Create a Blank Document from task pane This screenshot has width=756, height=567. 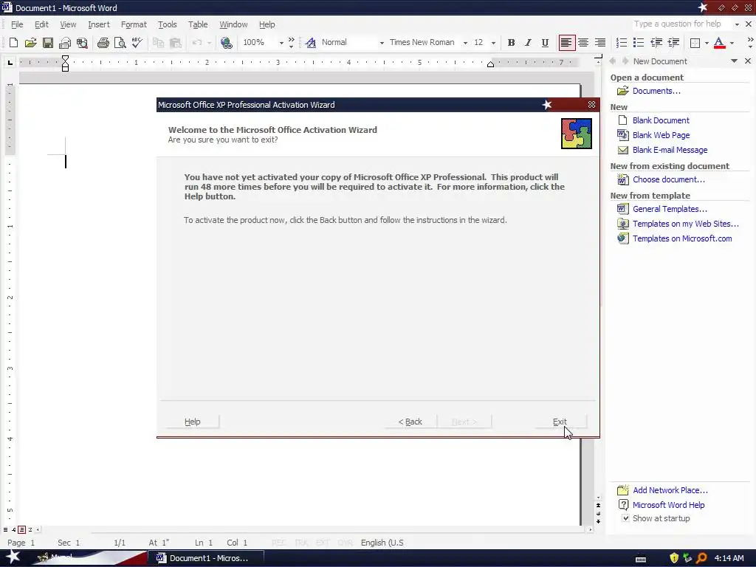point(661,120)
